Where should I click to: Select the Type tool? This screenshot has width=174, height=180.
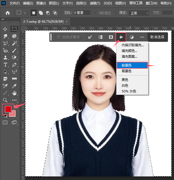click(5, 65)
